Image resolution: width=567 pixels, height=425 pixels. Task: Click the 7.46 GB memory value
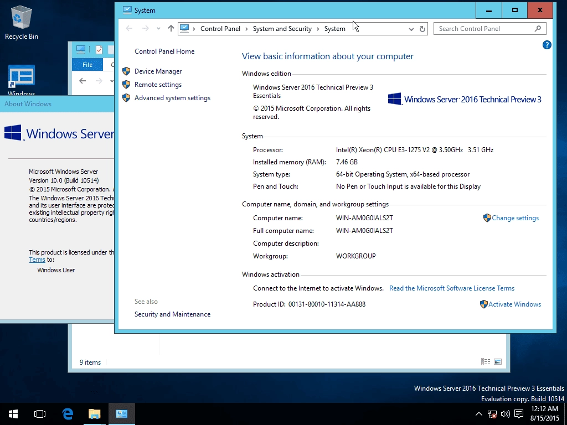347,162
